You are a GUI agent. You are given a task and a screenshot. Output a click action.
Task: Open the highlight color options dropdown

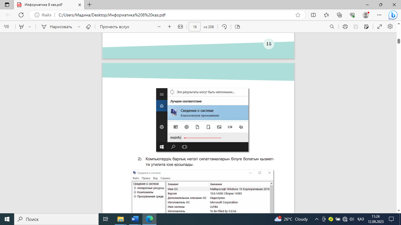tap(30, 27)
